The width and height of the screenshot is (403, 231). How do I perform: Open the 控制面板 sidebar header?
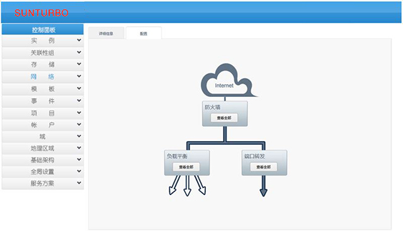click(x=43, y=30)
